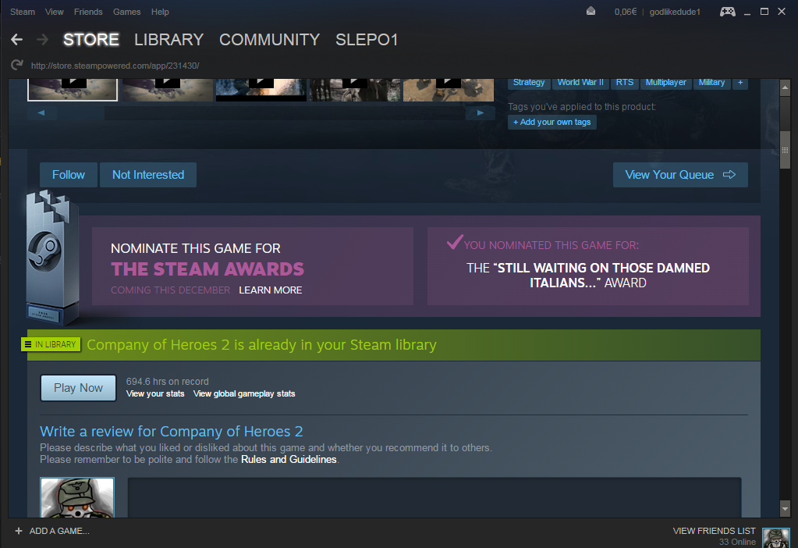Open View your stats link

(155, 393)
